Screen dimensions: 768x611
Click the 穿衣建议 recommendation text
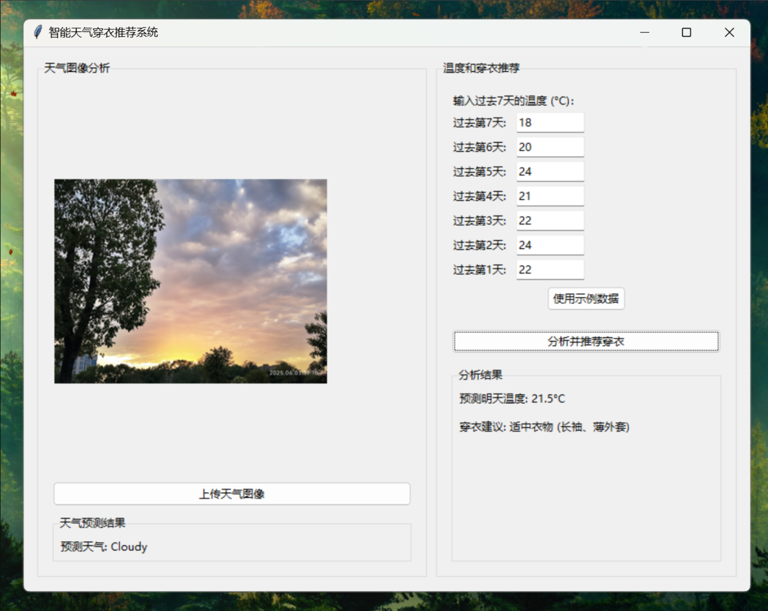point(544,427)
